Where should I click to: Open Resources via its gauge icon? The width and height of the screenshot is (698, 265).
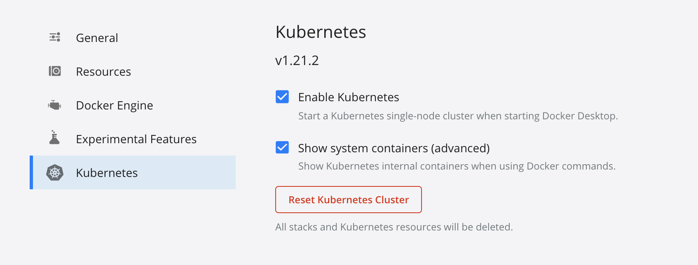55,71
